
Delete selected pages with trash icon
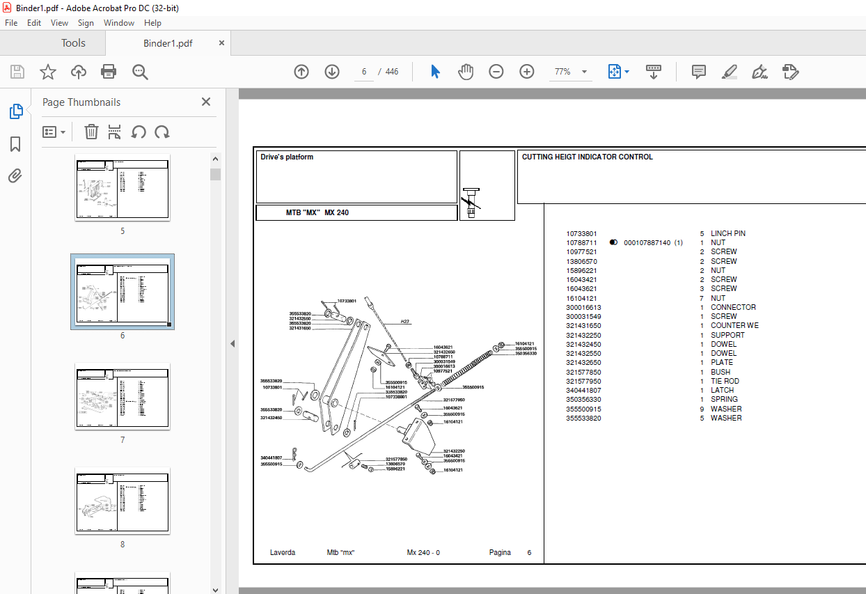point(91,132)
